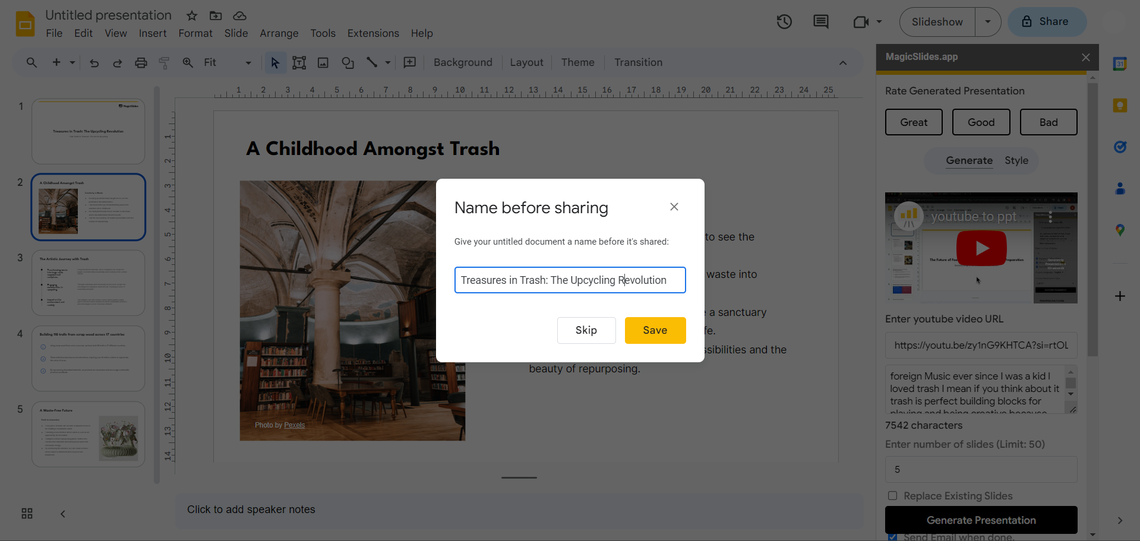Image resolution: width=1140 pixels, height=541 pixels.
Task: Click the insert image icon
Action: 323,63
